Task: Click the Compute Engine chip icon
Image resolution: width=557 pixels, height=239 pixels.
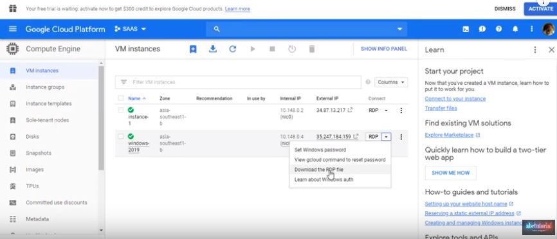Action: click(13, 49)
